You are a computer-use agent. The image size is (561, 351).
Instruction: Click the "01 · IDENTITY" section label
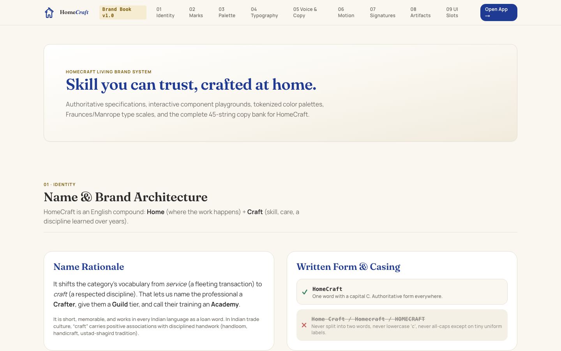(x=60, y=184)
